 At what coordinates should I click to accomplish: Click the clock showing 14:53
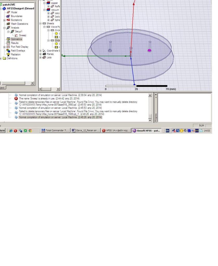(207, 131)
